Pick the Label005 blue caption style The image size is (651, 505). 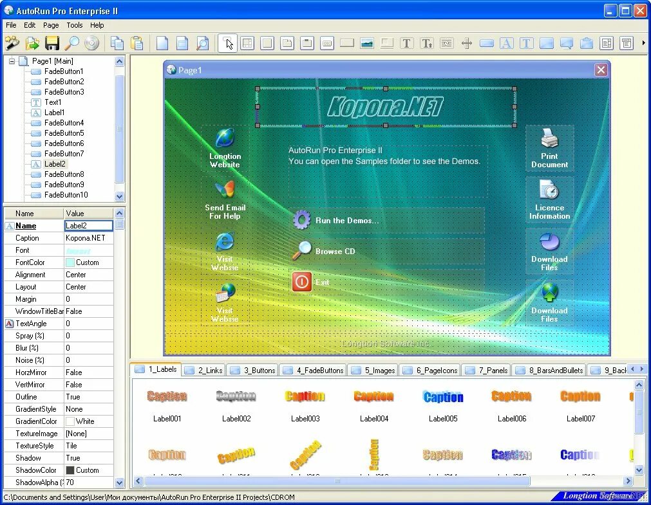pos(443,397)
